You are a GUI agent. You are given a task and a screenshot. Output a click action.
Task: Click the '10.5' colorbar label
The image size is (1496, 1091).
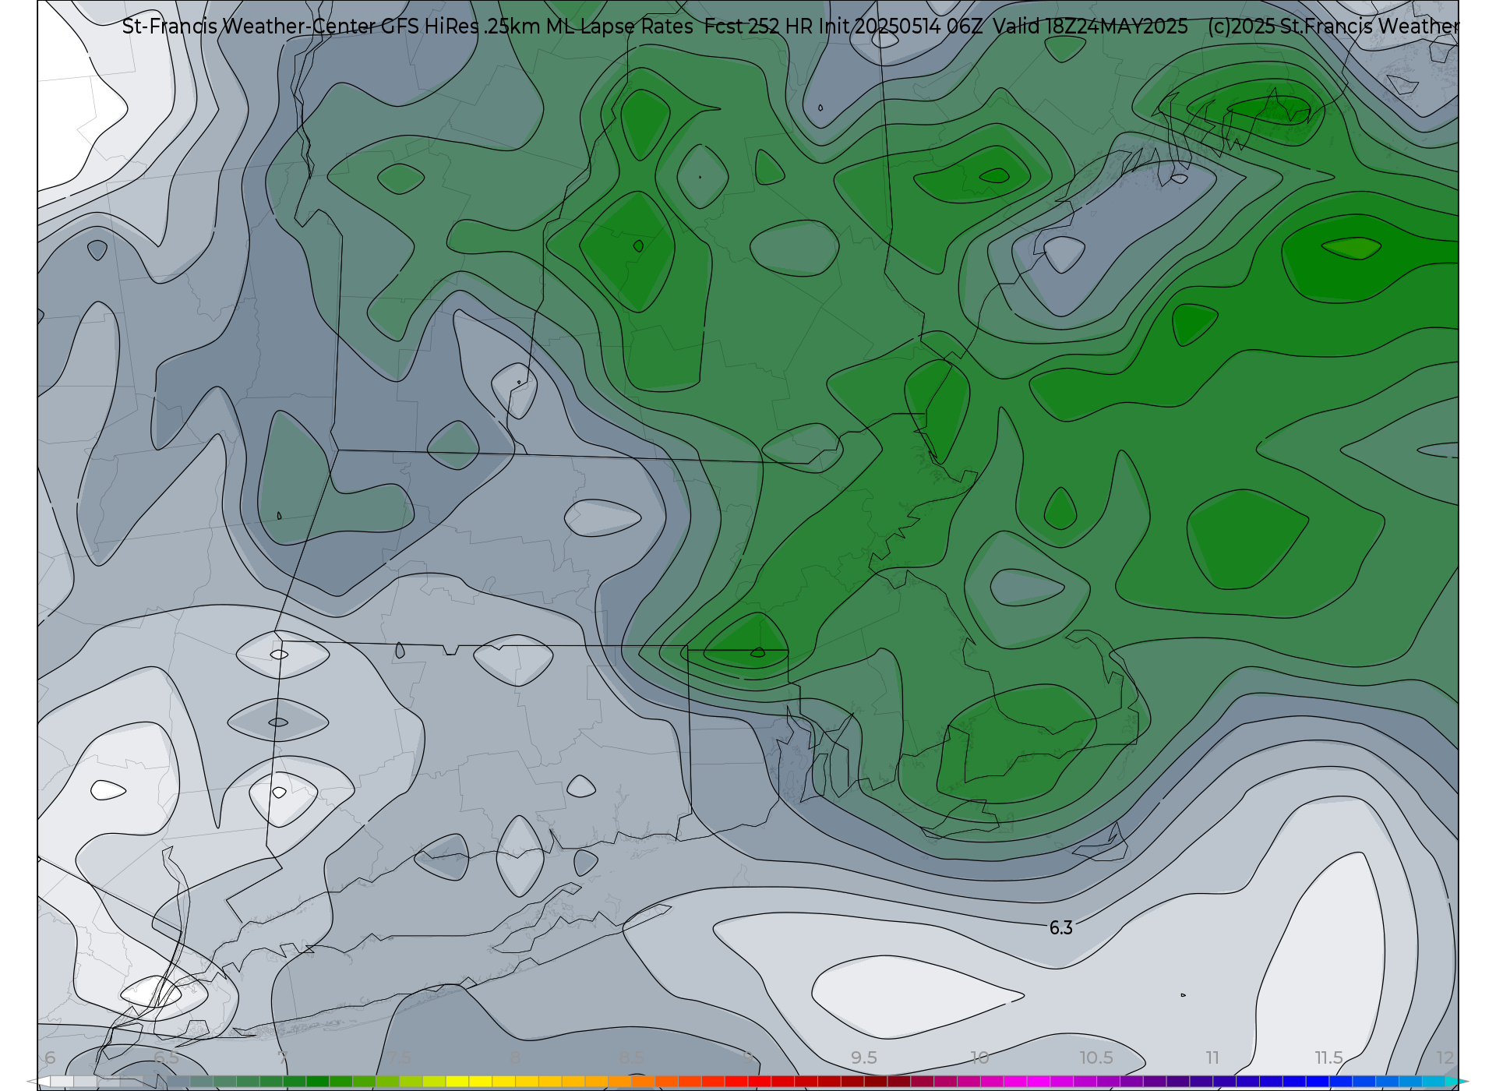coord(1096,1057)
